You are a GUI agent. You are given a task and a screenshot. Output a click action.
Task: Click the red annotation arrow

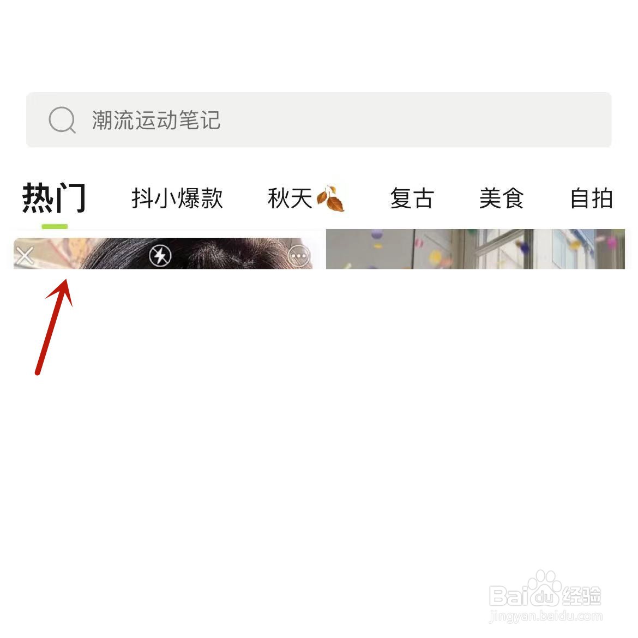[54, 326]
